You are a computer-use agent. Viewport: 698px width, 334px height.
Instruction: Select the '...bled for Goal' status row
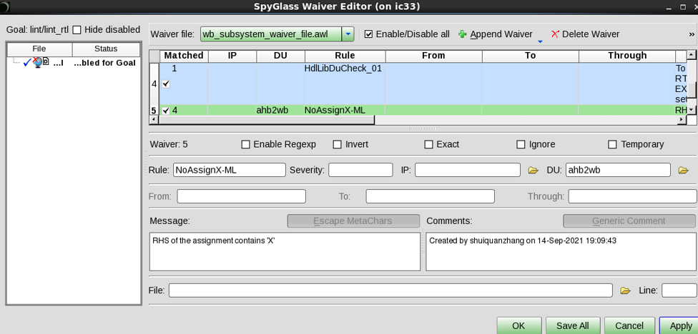tap(104, 63)
